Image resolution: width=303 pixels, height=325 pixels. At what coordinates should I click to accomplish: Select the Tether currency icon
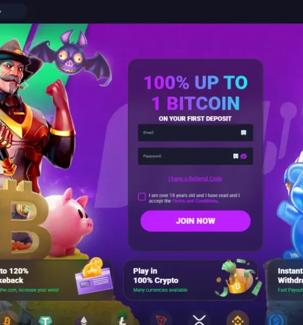45,320
